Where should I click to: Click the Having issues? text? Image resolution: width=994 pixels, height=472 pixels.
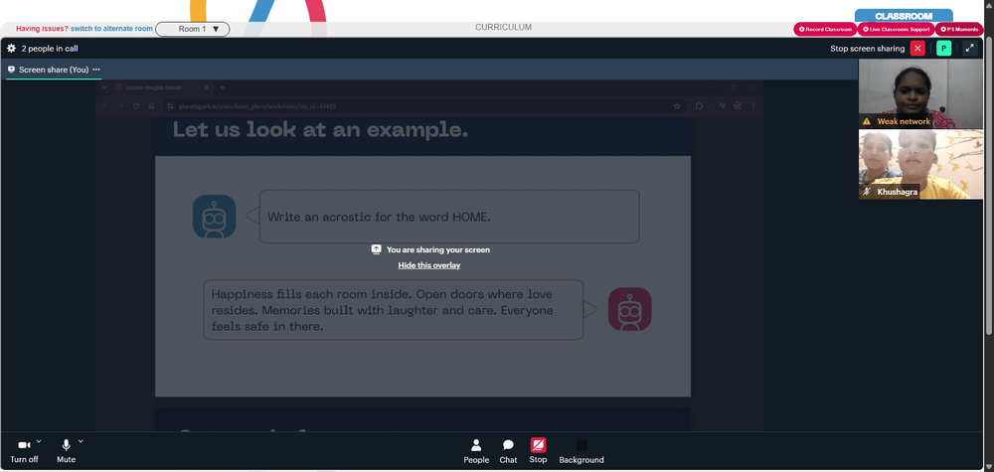coord(42,29)
